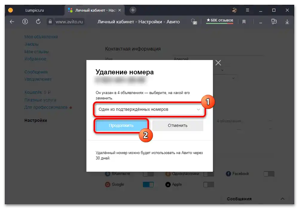
Task: Click the VKontakte social icon
Action: click(108, 173)
